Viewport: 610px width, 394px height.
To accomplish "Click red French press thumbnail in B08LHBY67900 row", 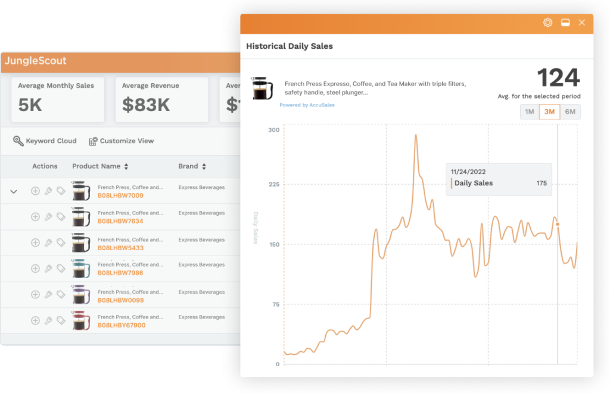I will coord(80,320).
